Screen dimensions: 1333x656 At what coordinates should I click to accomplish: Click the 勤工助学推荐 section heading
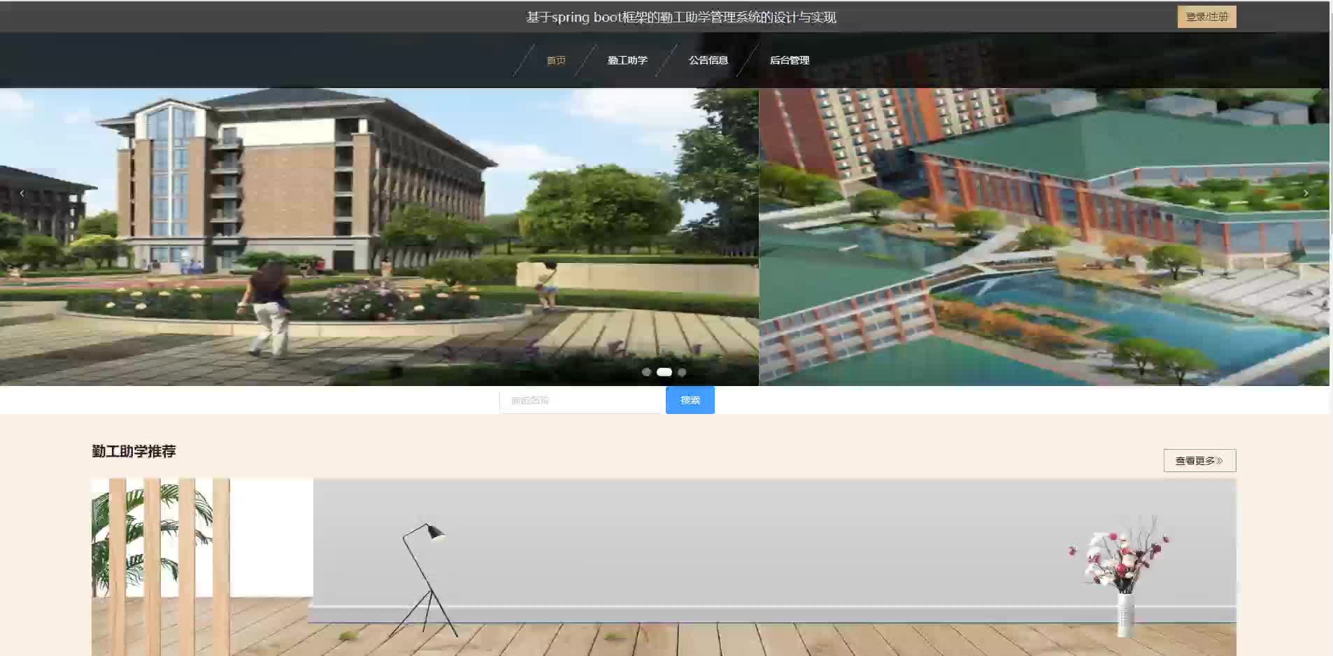(x=134, y=452)
